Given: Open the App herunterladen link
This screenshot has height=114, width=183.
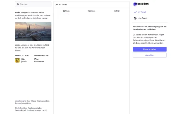Looking at the screenshot, I should pyautogui.click(x=35, y=108).
